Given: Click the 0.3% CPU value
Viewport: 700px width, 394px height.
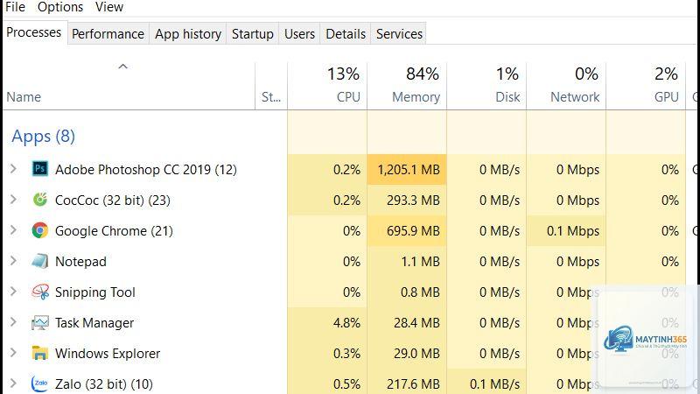Looking at the screenshot, I should point(346,354).
